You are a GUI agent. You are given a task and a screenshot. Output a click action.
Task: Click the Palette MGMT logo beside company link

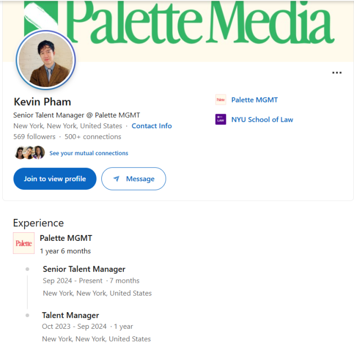click(220, 100)
